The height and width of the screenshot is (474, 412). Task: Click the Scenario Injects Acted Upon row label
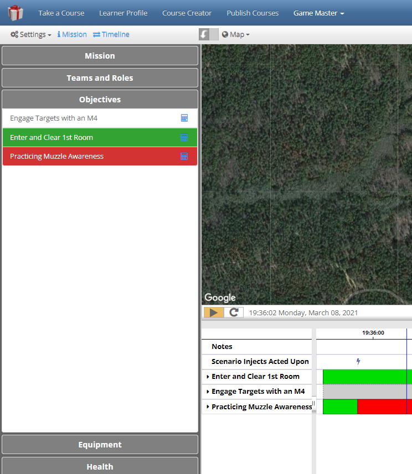pyautogui.click(x=260, y=362)
